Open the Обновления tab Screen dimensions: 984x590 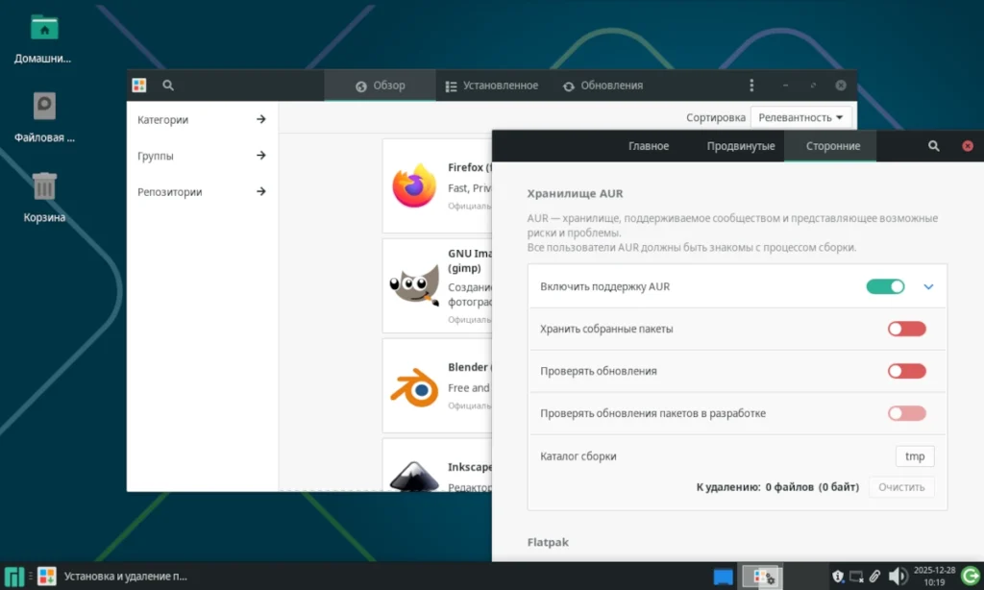click(603, 86)
